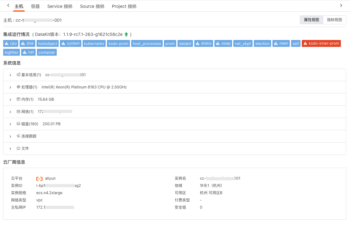The width and height of the screenshot is (350, 225).
Task: Click the 磁盘 disk drive icon
Action: (18, 124)
